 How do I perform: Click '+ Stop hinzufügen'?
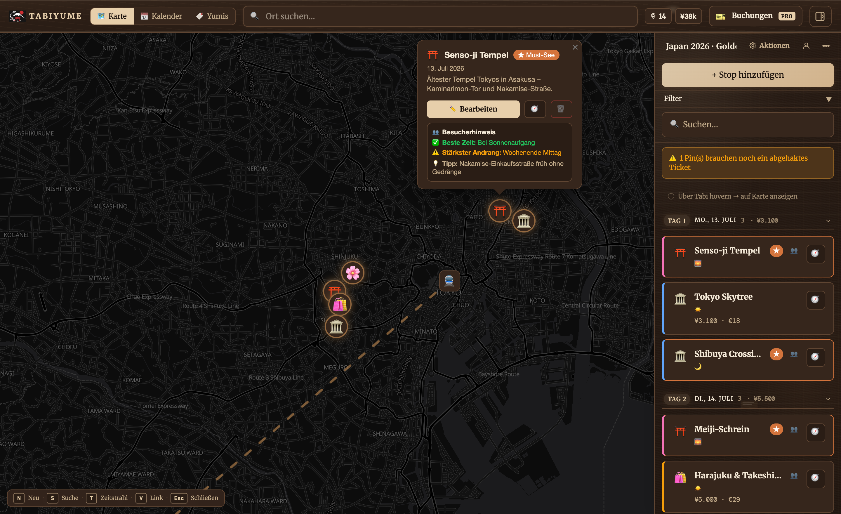[748, 75]
